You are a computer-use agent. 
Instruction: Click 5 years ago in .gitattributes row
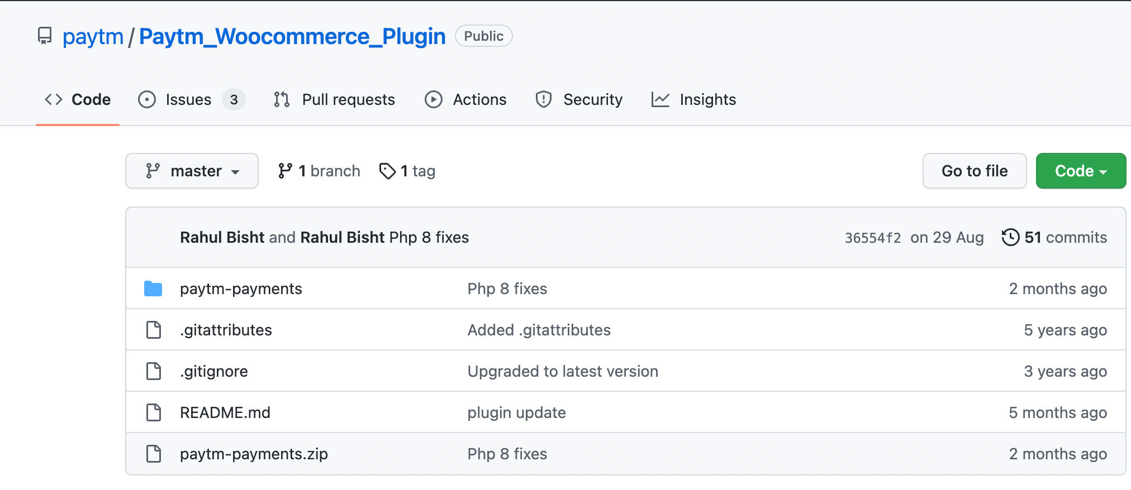(1065, 330)
